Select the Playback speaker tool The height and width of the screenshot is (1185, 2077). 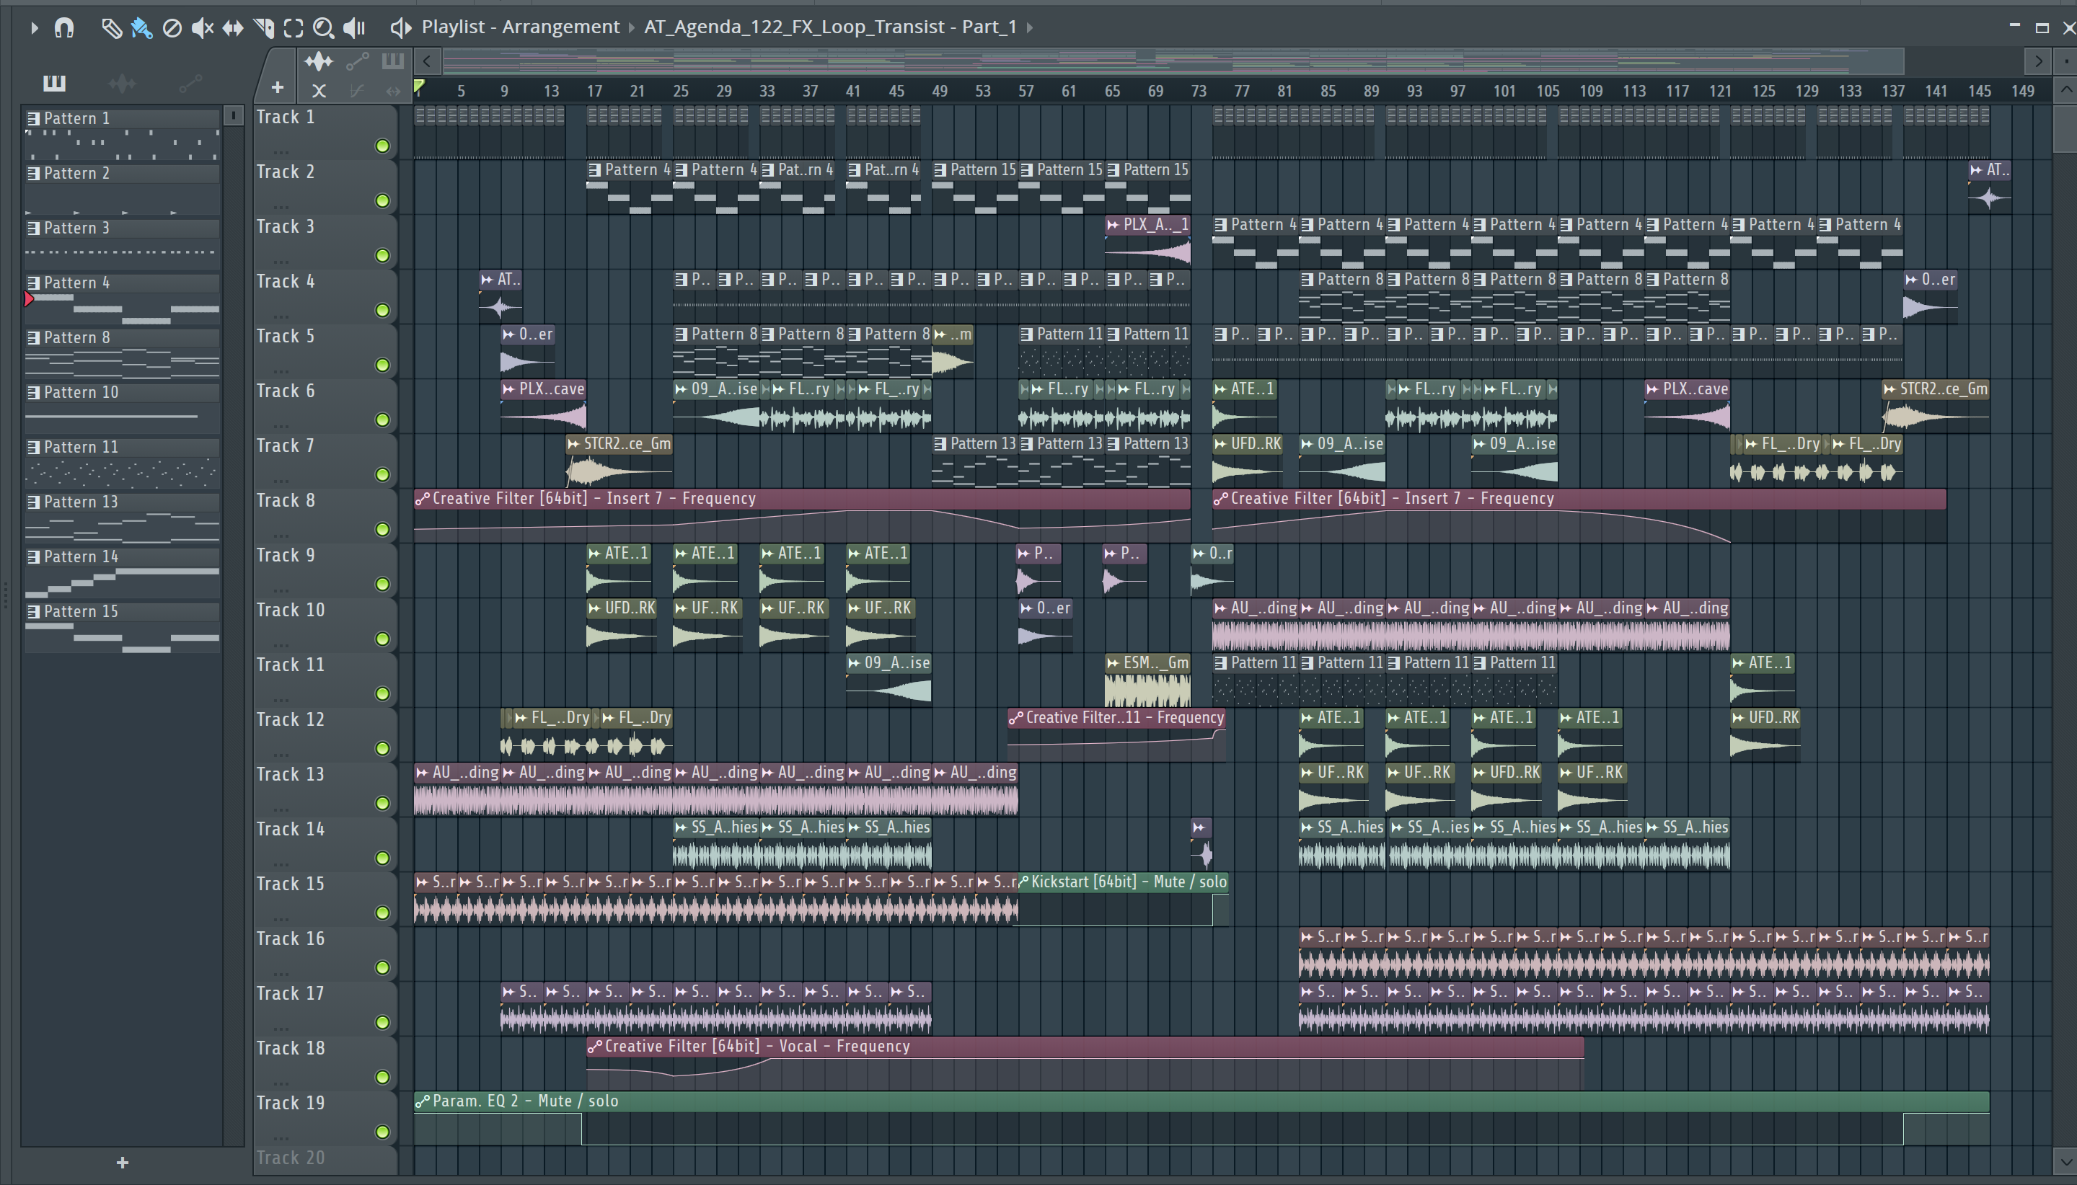tap(354, 29)
